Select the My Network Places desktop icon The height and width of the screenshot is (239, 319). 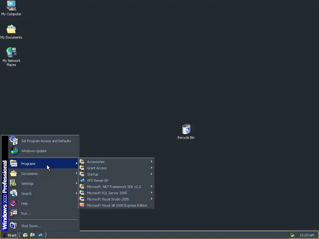click(12, 57)
